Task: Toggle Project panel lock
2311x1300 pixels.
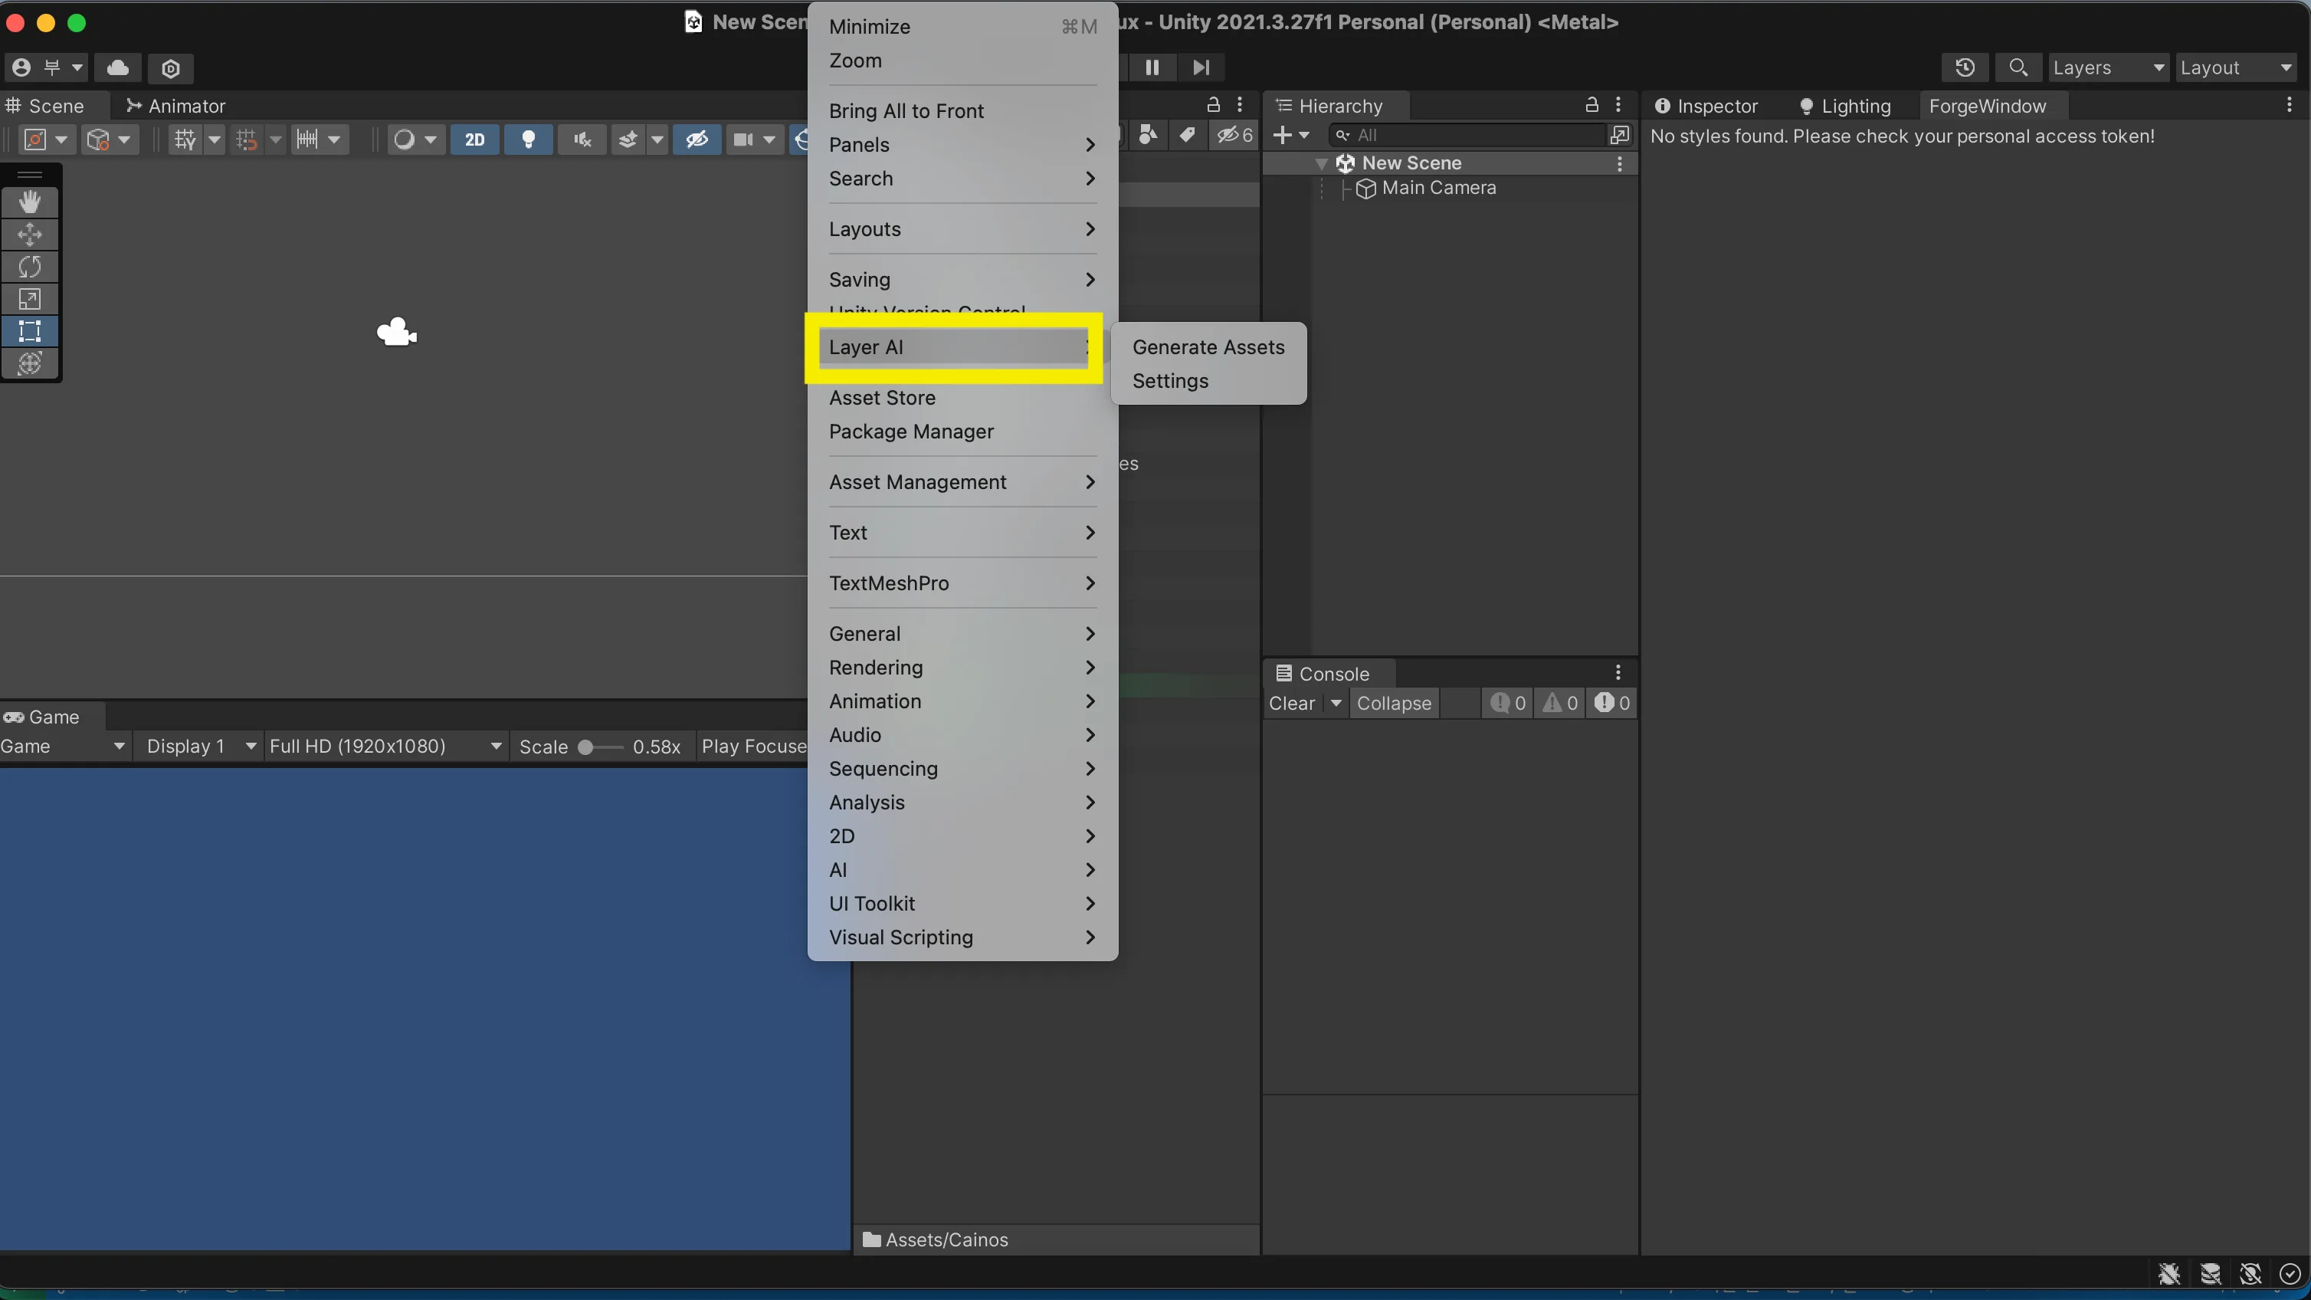Action: point(1213,105)
